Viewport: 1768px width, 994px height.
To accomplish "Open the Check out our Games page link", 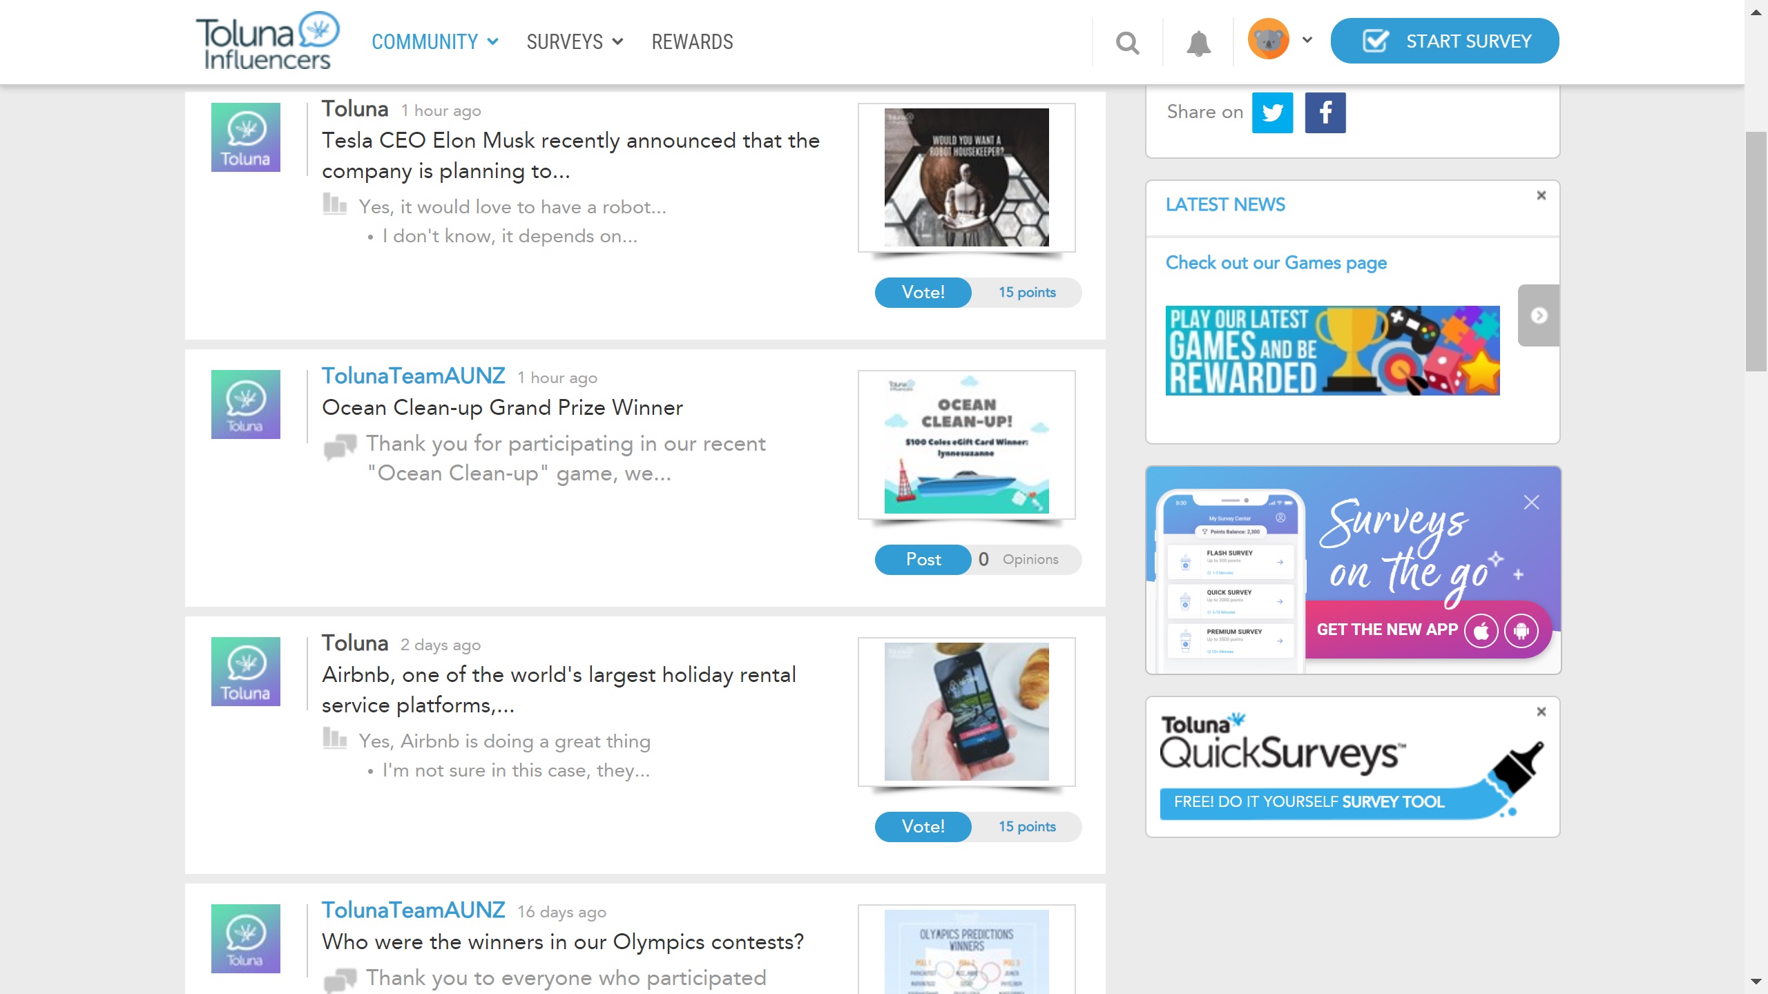I will (1276, 263).
